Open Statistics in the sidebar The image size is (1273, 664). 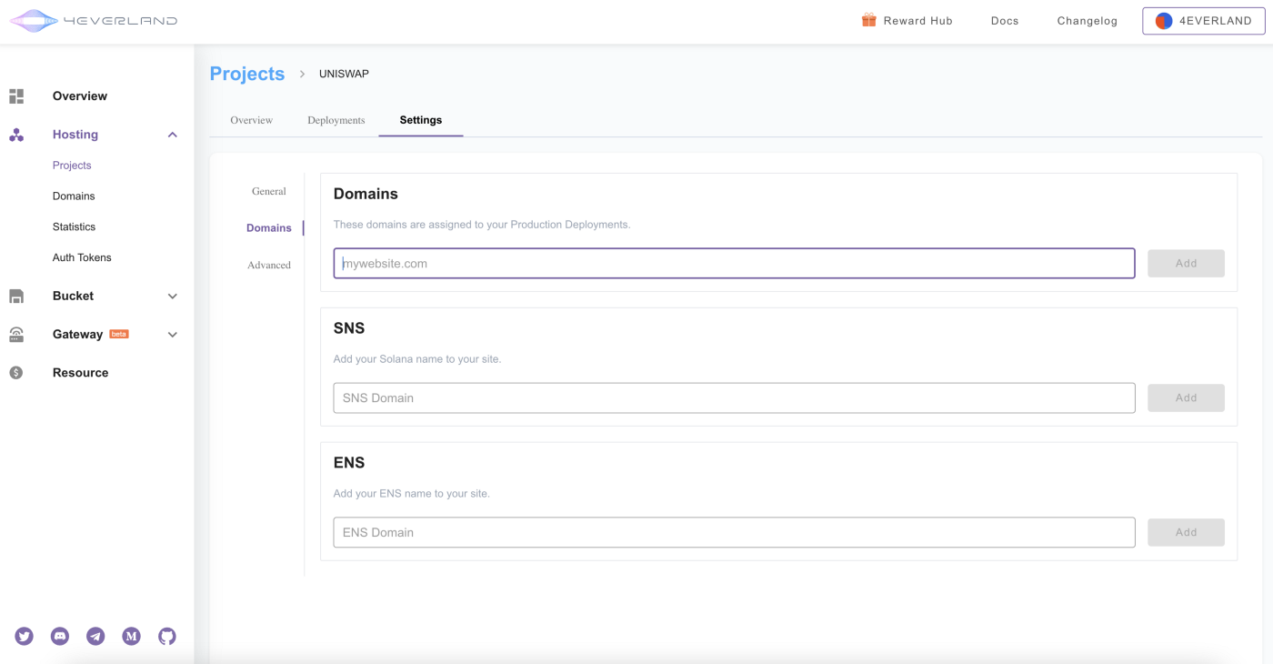point(74,227)
